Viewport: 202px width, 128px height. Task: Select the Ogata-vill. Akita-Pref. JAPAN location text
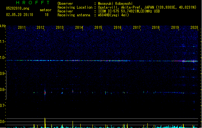click(147, 7)
